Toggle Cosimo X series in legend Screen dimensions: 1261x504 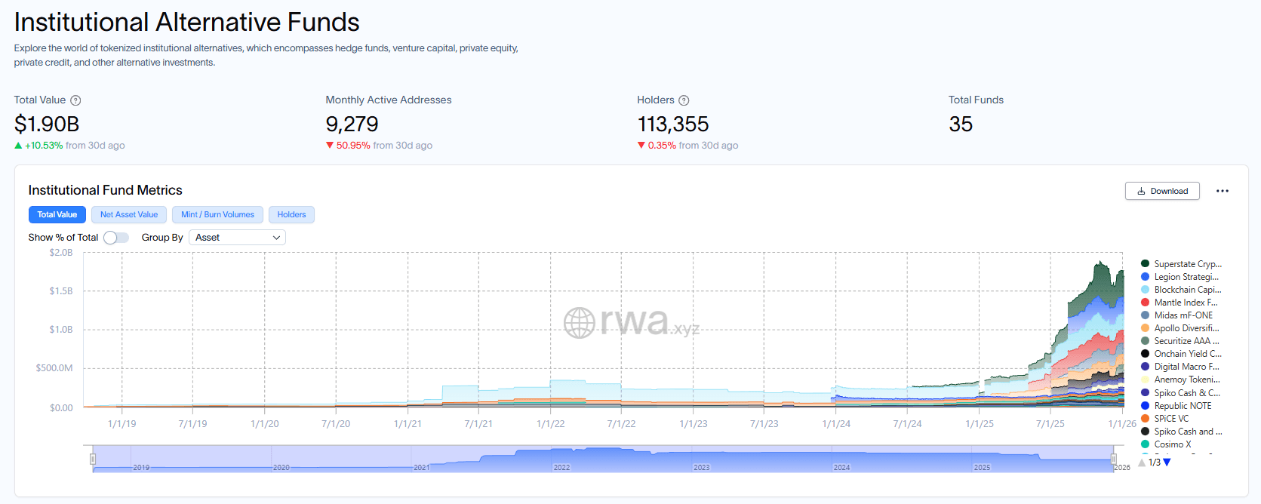[1167, 444]
